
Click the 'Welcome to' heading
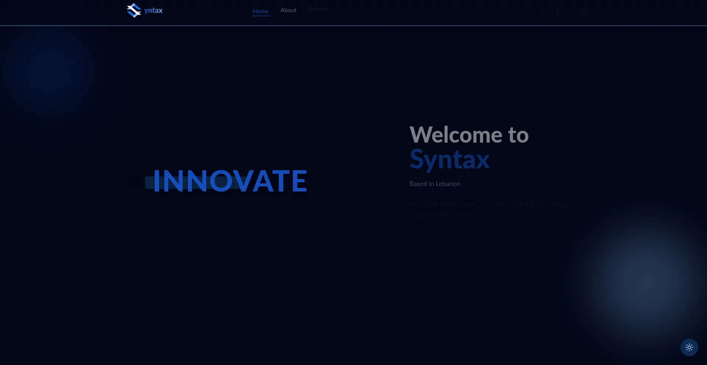pos(469,135)
